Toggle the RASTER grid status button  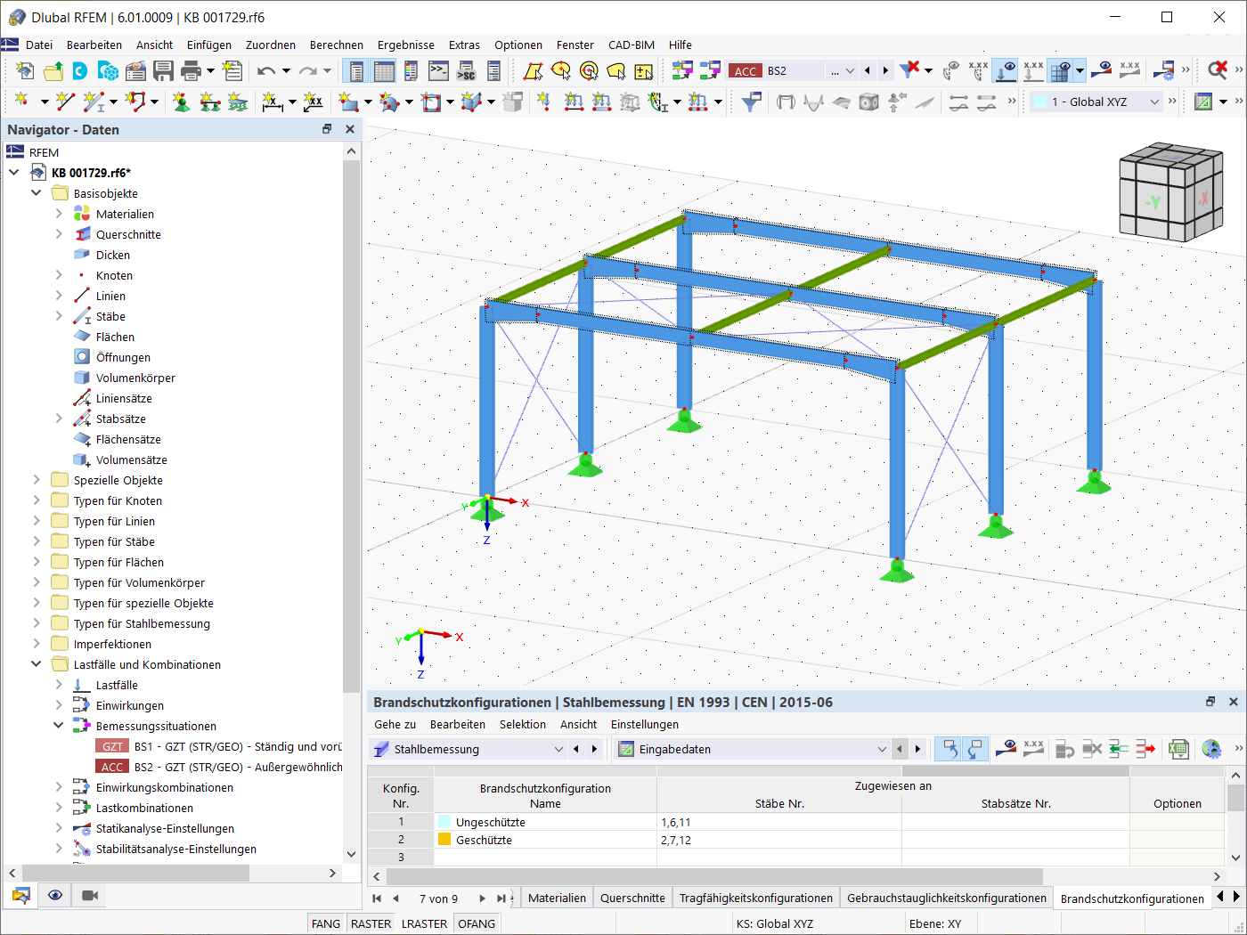[371, 923]
